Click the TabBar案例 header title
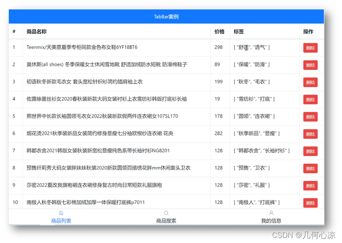This screenshot has height=243, width=342. pyautogui.click(x=166, y=17)
